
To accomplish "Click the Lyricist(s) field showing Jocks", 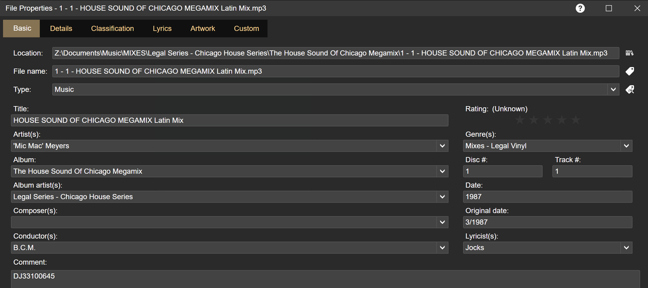I will [542, 248].
